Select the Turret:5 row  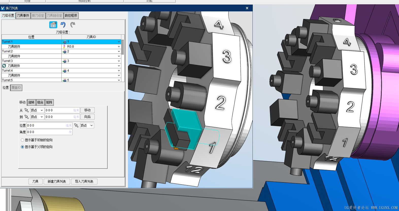coord(61,80)
